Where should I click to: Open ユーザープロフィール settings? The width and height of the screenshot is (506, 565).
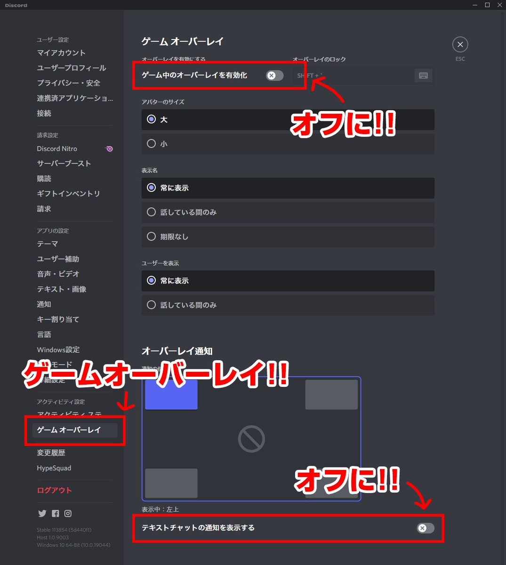point(72,68)
